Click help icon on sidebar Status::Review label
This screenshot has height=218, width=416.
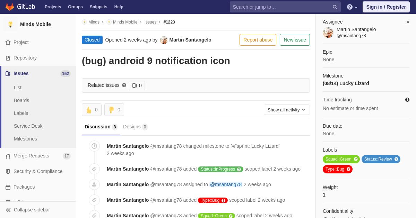click(x=396, y=159)
